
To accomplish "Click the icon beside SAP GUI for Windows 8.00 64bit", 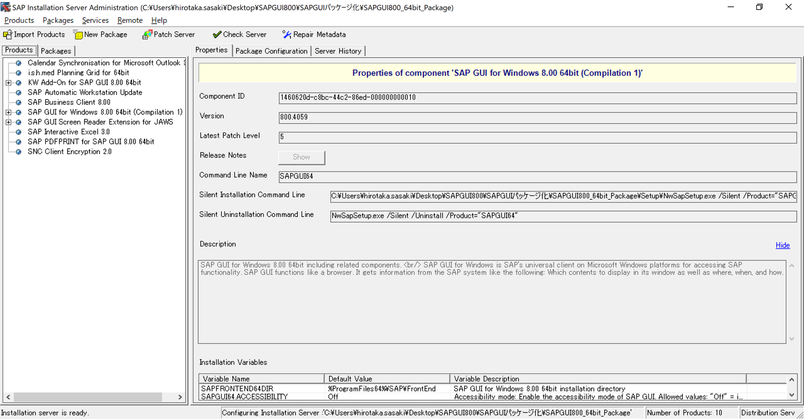I will 19,112.
